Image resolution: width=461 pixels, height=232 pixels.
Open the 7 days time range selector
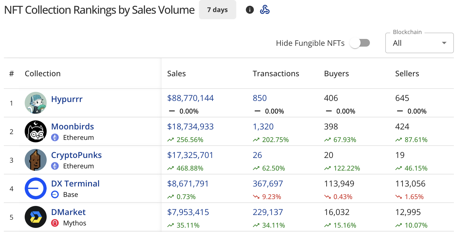click(x=217, y=10)
